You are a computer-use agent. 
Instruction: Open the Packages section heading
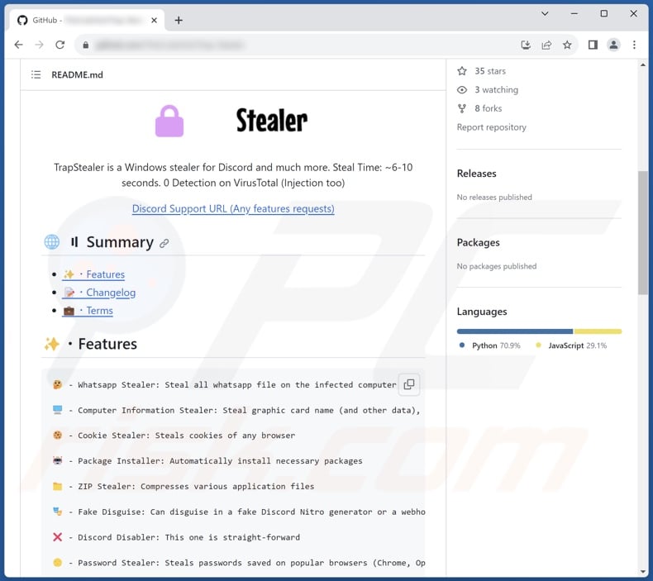[478, 243]
